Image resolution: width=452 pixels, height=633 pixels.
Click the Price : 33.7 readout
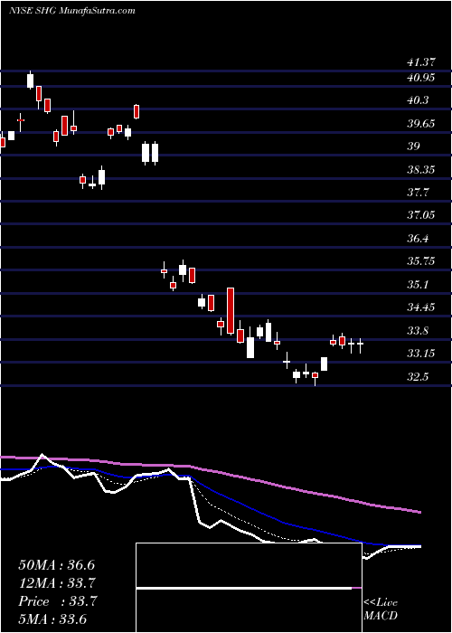(57, 601)
